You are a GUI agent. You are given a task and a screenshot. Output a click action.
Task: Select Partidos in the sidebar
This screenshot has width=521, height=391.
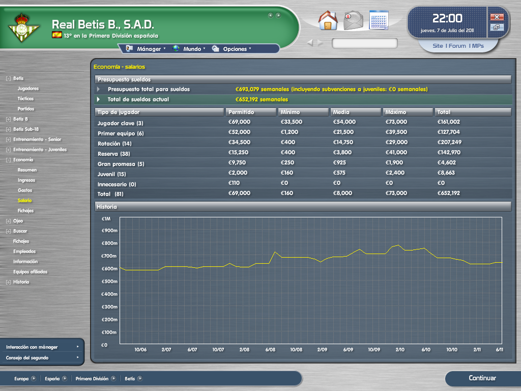[x=26, y=109]
